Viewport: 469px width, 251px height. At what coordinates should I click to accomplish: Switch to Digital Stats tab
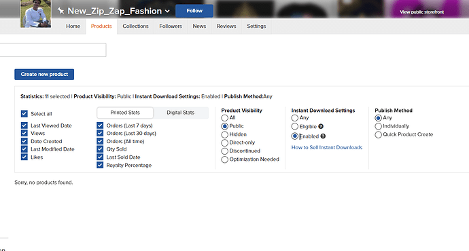(180, 113)
